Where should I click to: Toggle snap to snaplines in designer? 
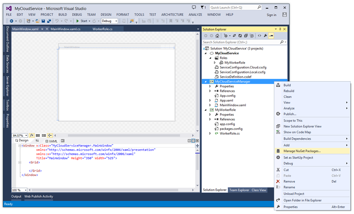pos(50,136)
